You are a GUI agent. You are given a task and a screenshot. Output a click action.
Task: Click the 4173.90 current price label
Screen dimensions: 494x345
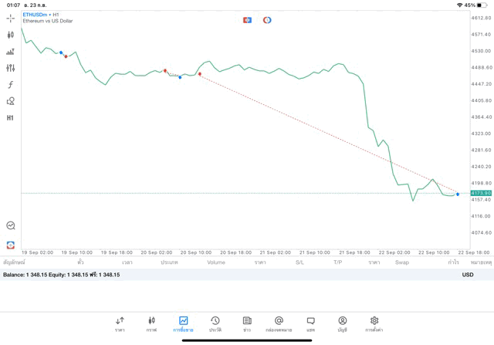pyautogui.click(x=481, y=193)
